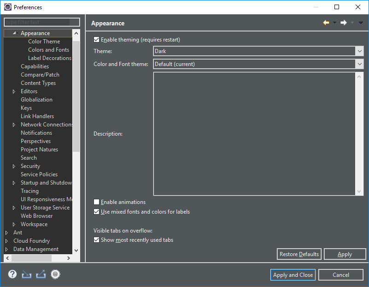
Task: Select Project Natures in the tree
Action: (39, 149)
